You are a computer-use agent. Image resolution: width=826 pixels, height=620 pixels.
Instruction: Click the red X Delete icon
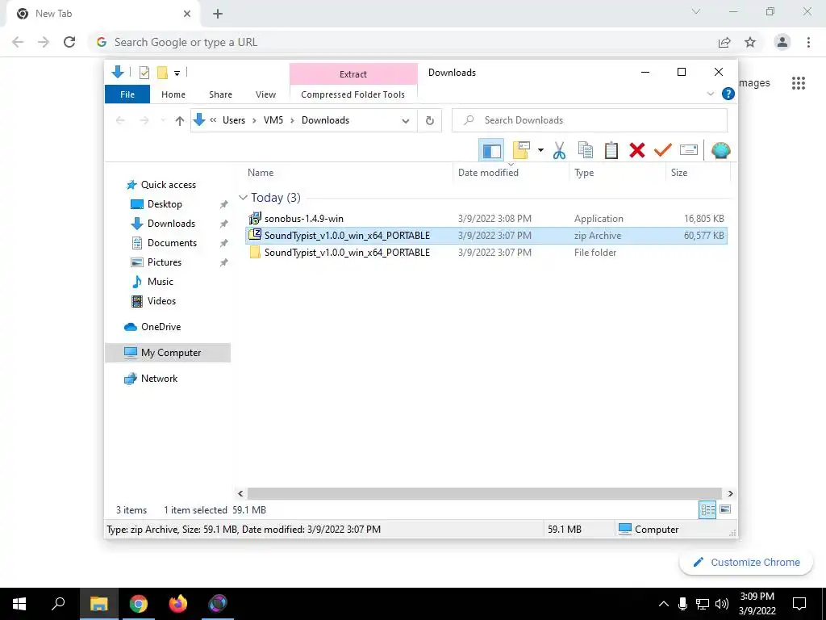[x=637, y=151]
